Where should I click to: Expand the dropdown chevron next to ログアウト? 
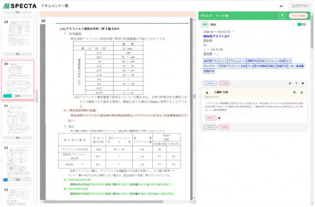coord(281,6)
